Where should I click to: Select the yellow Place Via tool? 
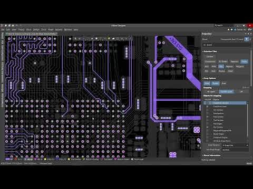click(109, 38)
